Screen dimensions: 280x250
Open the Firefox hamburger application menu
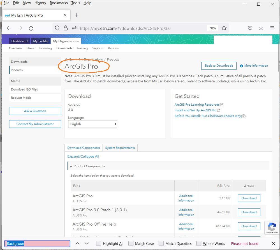tap(272, 28)
